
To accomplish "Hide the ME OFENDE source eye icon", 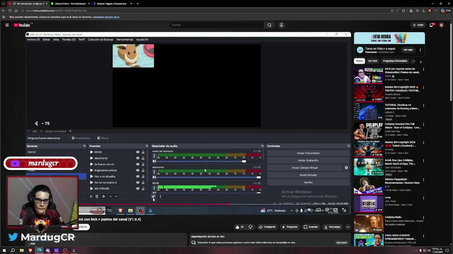I will [x=138, y=188].
